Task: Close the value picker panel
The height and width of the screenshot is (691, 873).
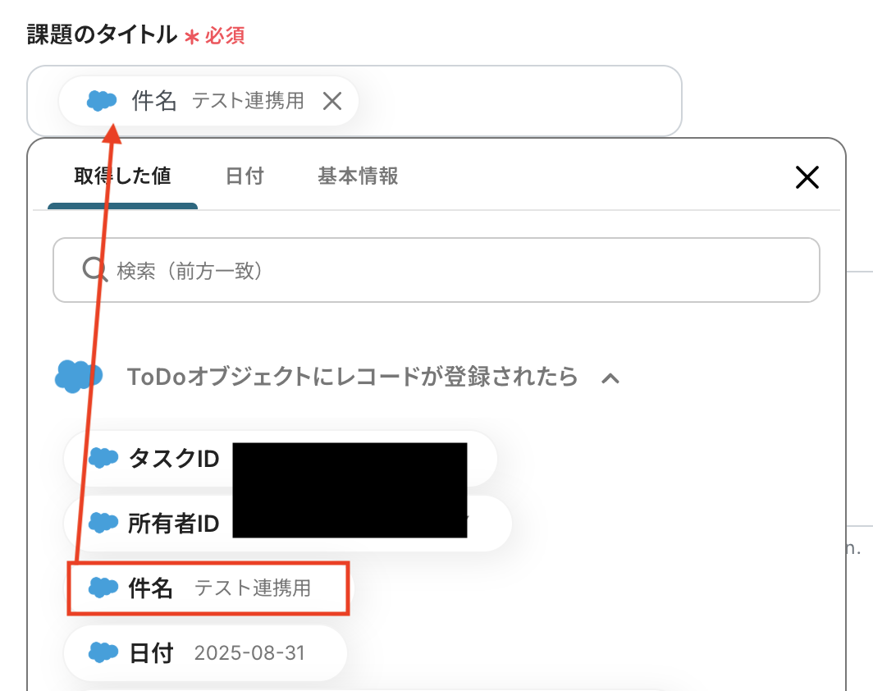Action: (x=807, y=177)
